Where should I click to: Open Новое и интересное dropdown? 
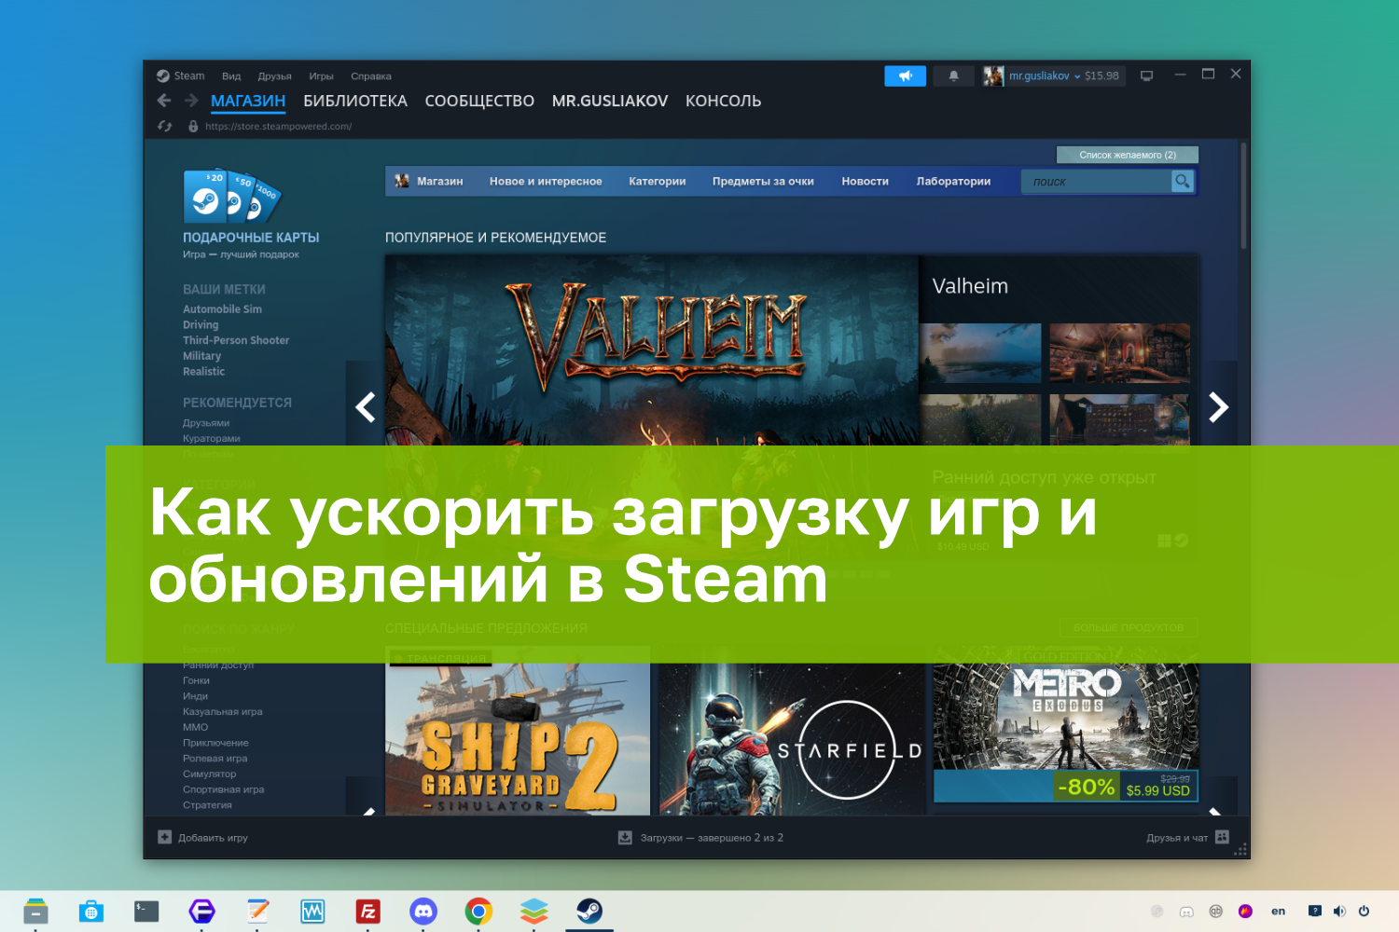546,181
